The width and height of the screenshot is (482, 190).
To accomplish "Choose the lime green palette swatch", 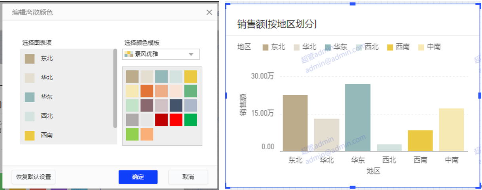I will click(132, 134).
